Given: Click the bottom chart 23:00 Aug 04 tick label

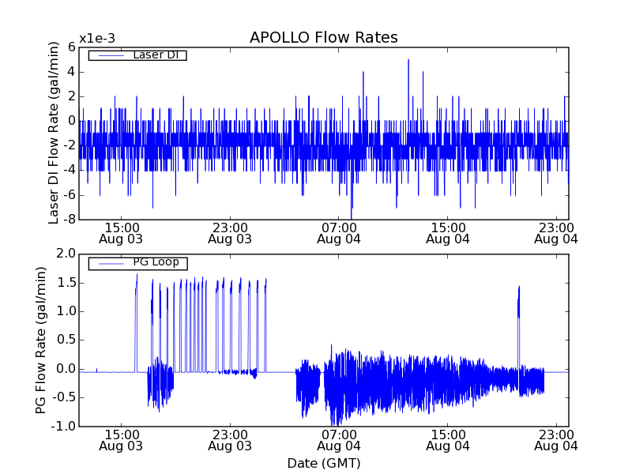Looking at the screenshot, I should pos(556,440).
